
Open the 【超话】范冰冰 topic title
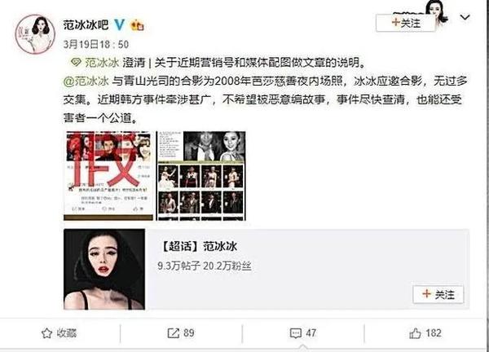[x=198, y=246]
